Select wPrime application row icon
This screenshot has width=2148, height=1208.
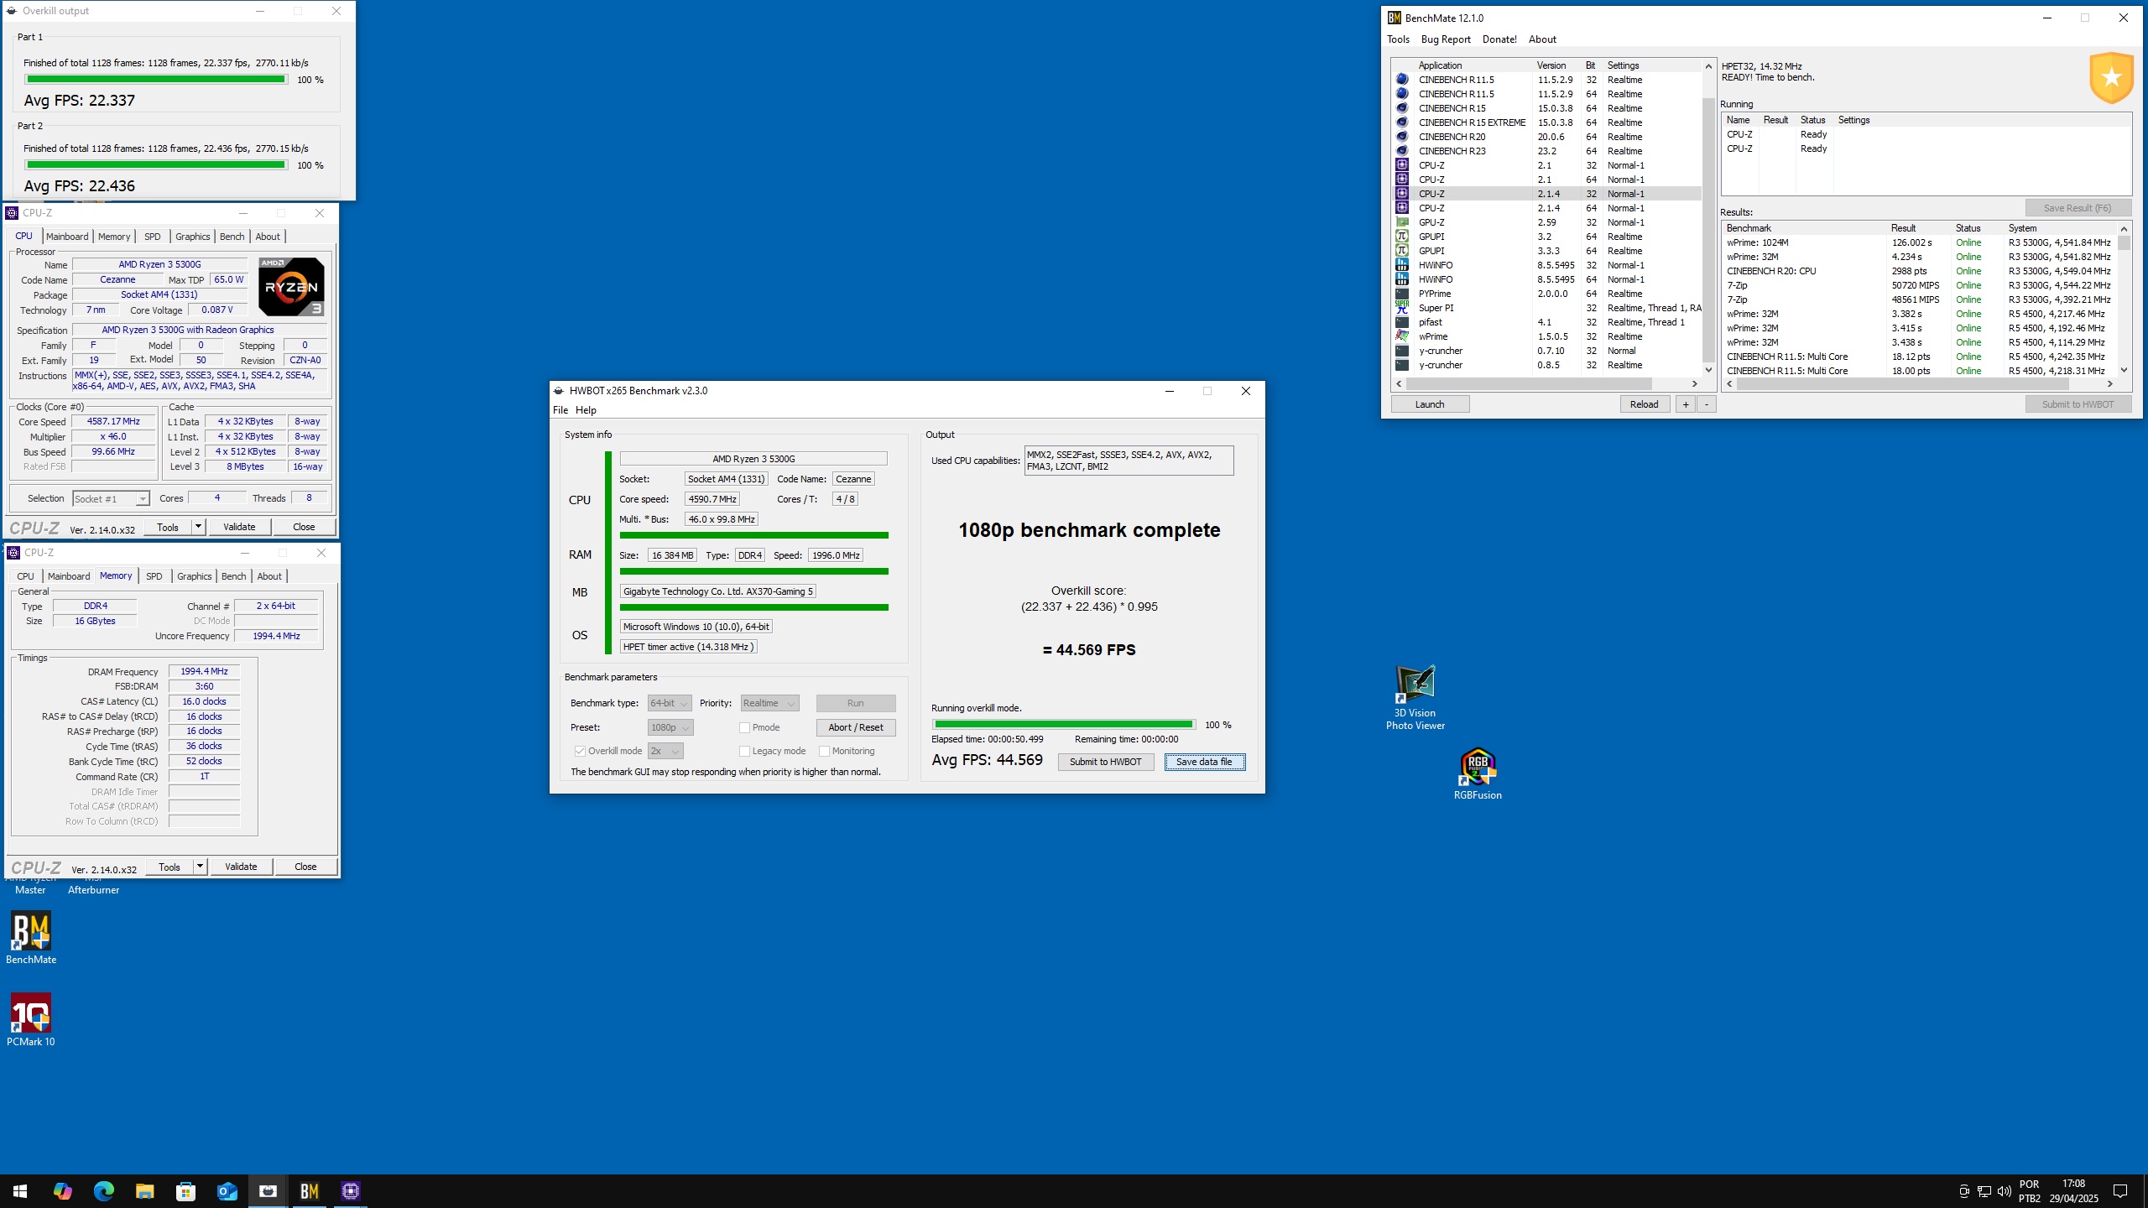pos(1402,336)
